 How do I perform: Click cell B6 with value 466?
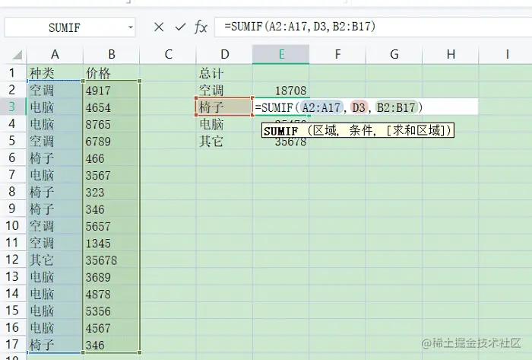[111, 158]
